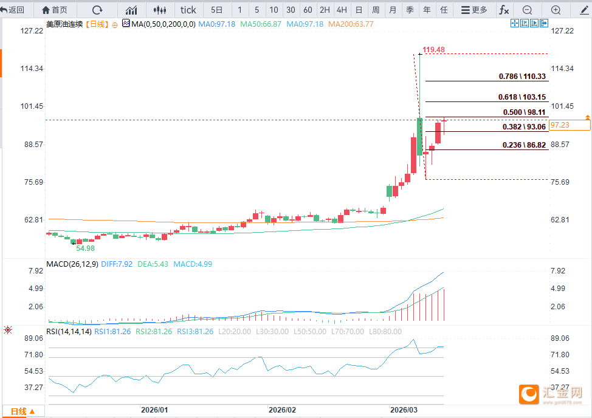
Task: Refresh the chart with reload icon
Action: click(x=97, y=10)
